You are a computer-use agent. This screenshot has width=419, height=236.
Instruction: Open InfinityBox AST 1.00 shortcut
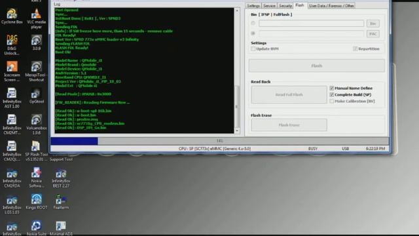tap(12, 98)
